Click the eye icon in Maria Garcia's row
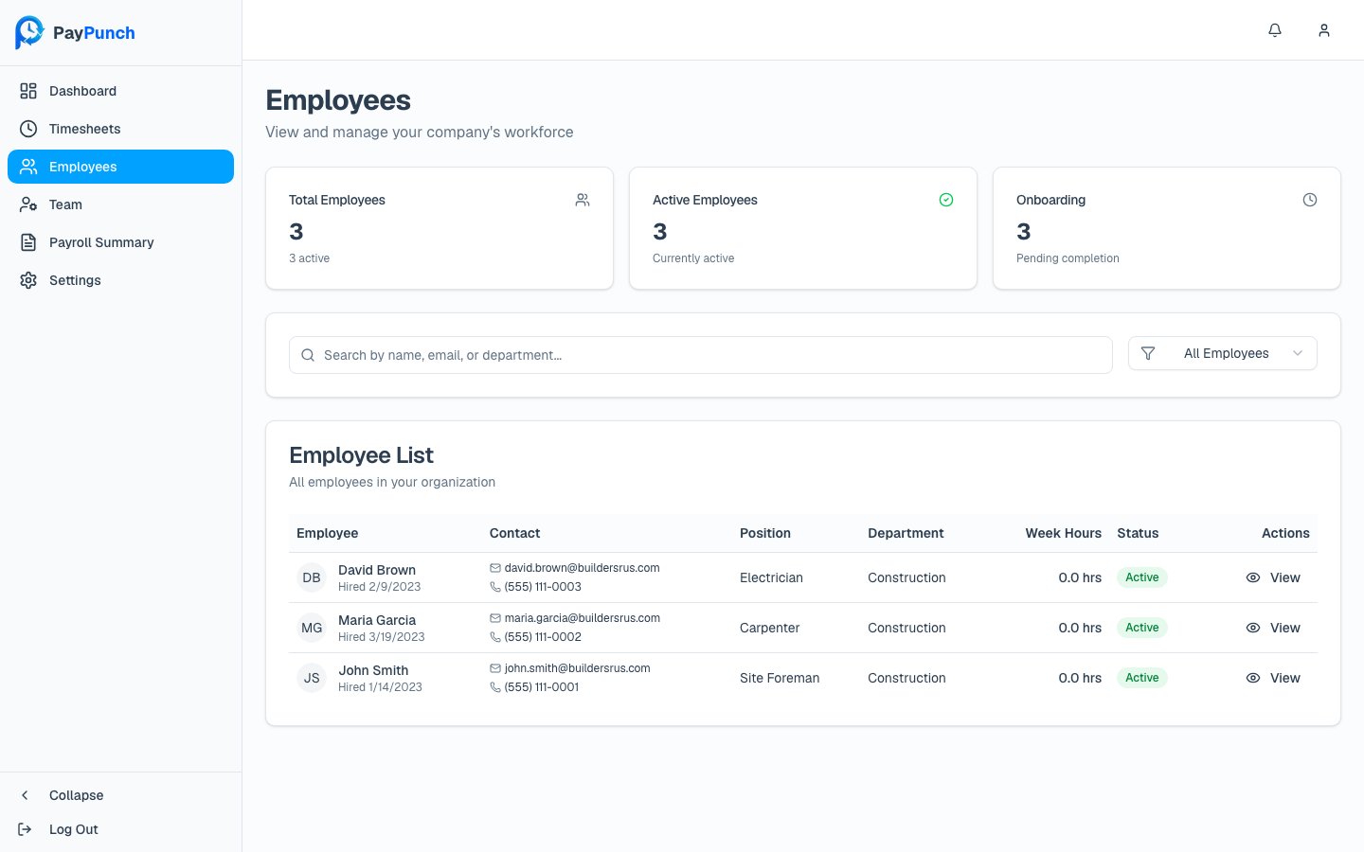The width and height of the screenshot is (1364, 852). coord(1253,628)
